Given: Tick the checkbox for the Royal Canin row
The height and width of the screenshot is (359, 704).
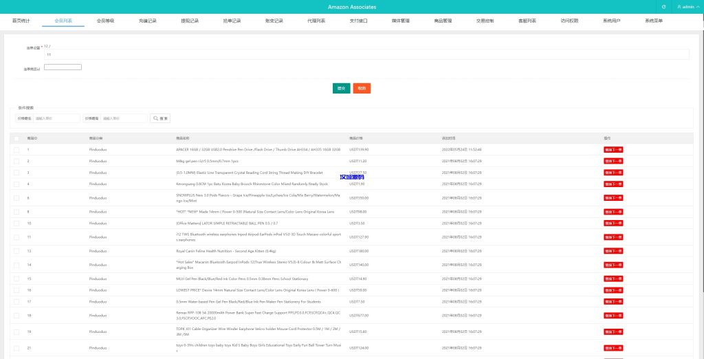Looking at the screenshot, I should pos(16,251).
